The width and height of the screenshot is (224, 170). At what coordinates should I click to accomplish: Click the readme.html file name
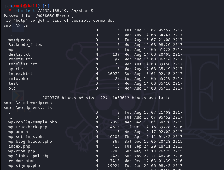[21, 161]
